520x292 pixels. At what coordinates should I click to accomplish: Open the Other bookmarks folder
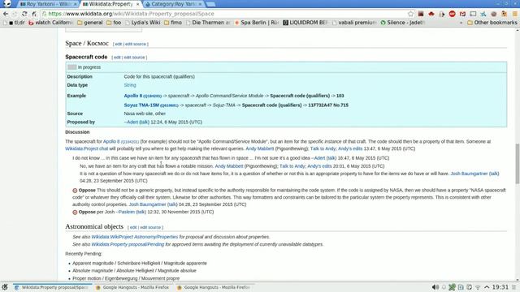coord(492,23)
